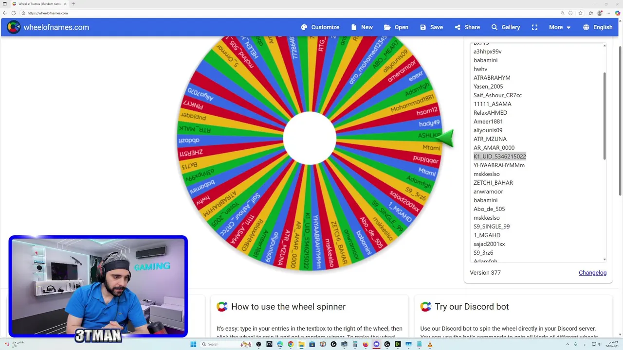Open a new browser tab
The image size is (623, 350).
[x=73, y=4]
